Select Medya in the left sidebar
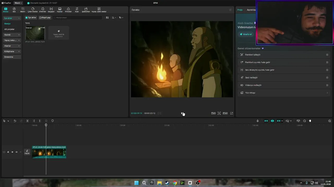Viewport: 334px width, 187px height. click(x=7, y=24)
